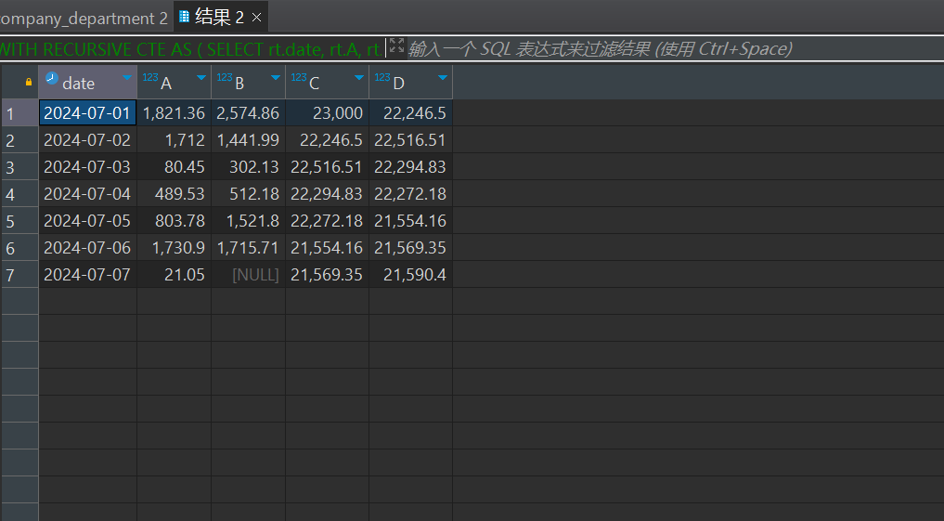Select the cell 489.53
944x521 pixels.
(x=174, y=194)
